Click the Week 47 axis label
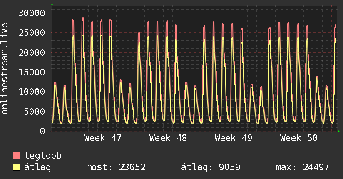 [x=102, y=138]
